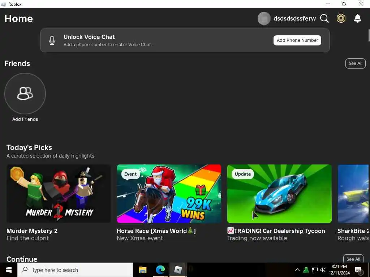
Task: Show hidden system tray icons
Action: pyautogui.click(x=297, y=270)
